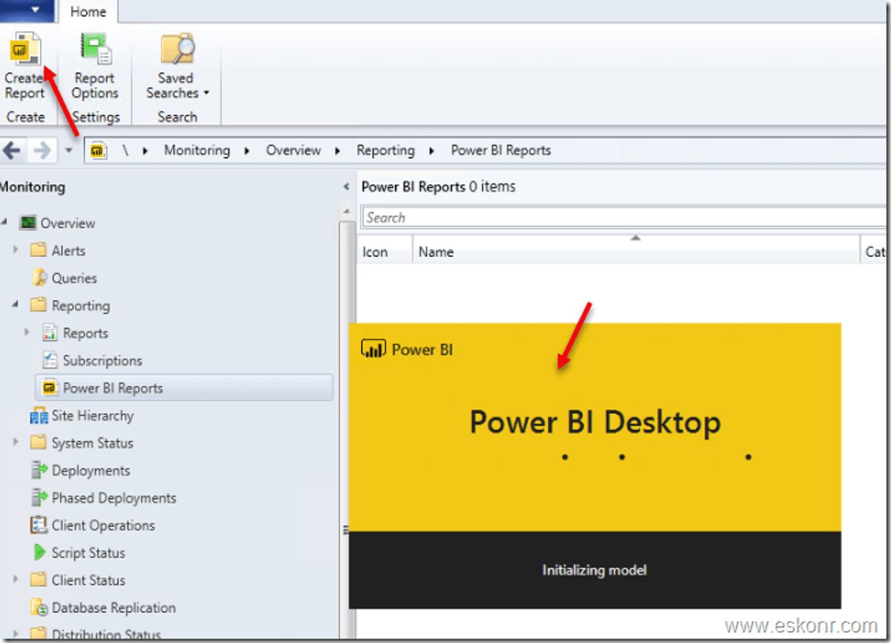Viewport: 891px width, 643px height.
Task: Click the Deployments tree label
Action: tap(91, 470)
